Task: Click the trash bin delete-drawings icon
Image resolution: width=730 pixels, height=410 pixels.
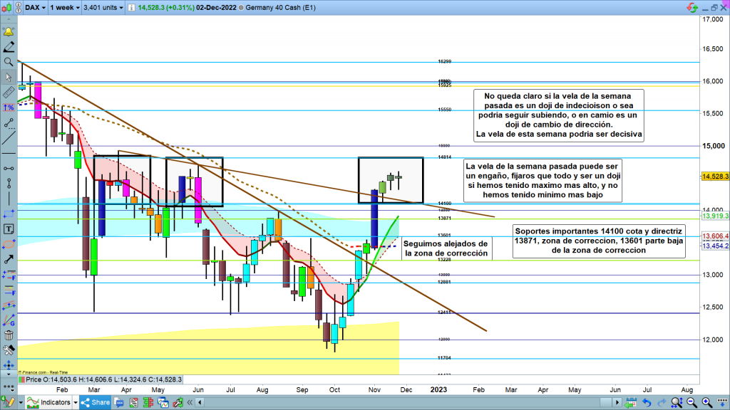Action: [x=9, y=335]
